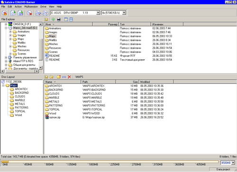Sort layout by Name column header
The height and width of the screenshot is (172, 237).
pos(62,82)
